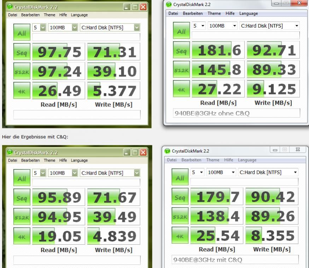
Task: Click the 92.71 sequential write result
Action: [x=273, y=50]
